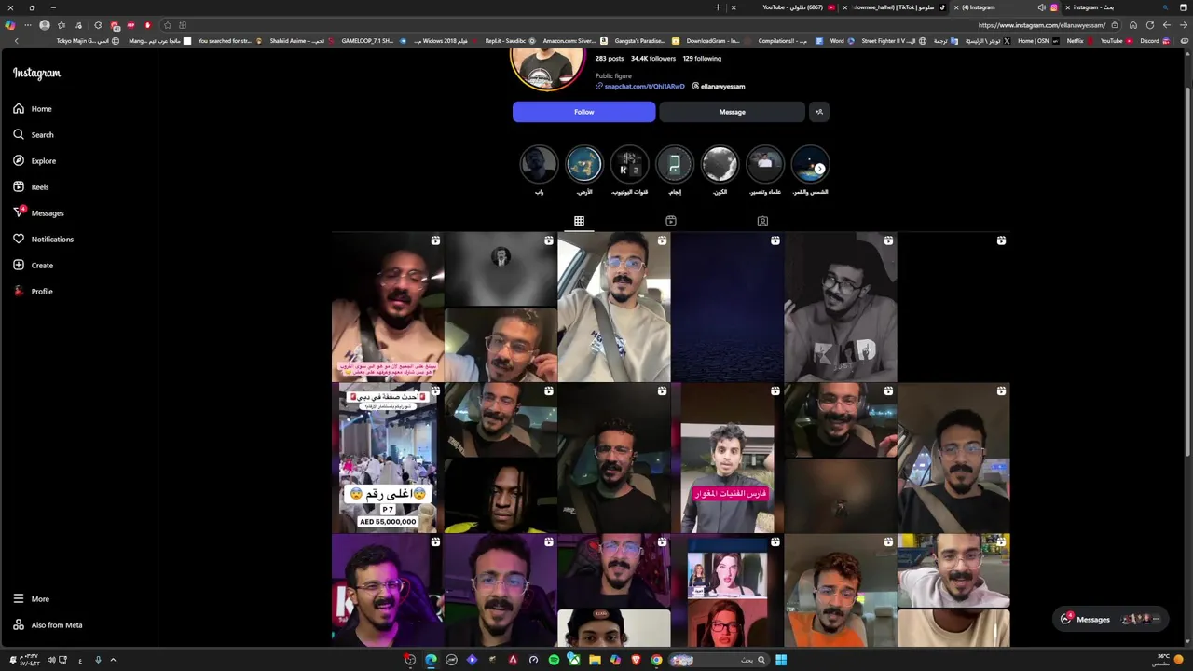Open the ellanawyessam Threads link

pos(718,87)
